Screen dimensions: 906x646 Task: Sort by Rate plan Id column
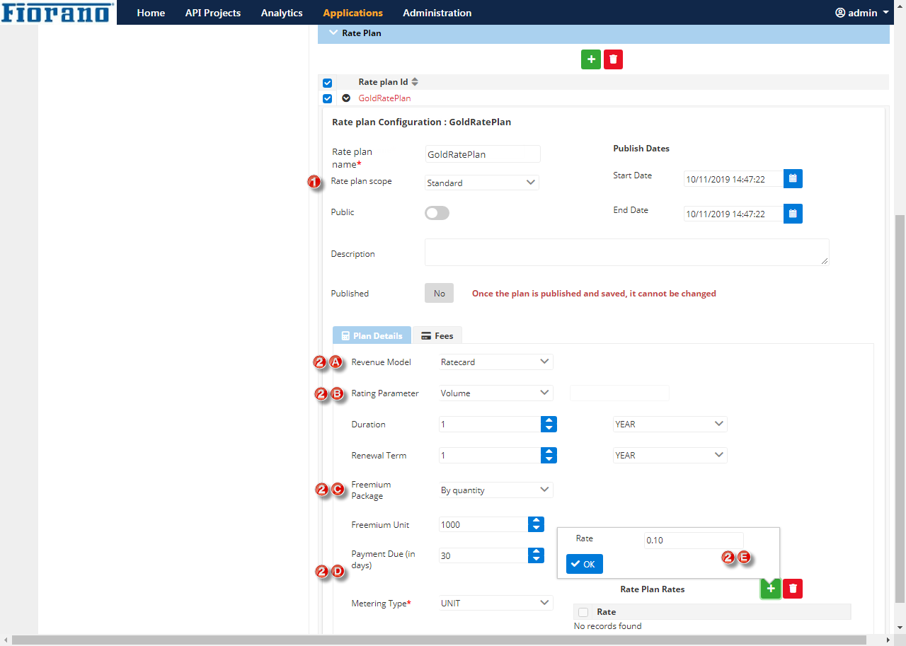pyautogui.click(x=415, y=82)
